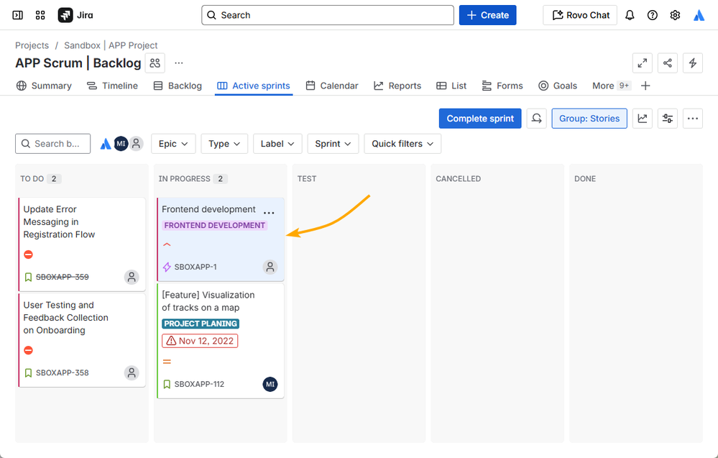Switch to the Reports tab
718x458 pixels.
(397, 86)
